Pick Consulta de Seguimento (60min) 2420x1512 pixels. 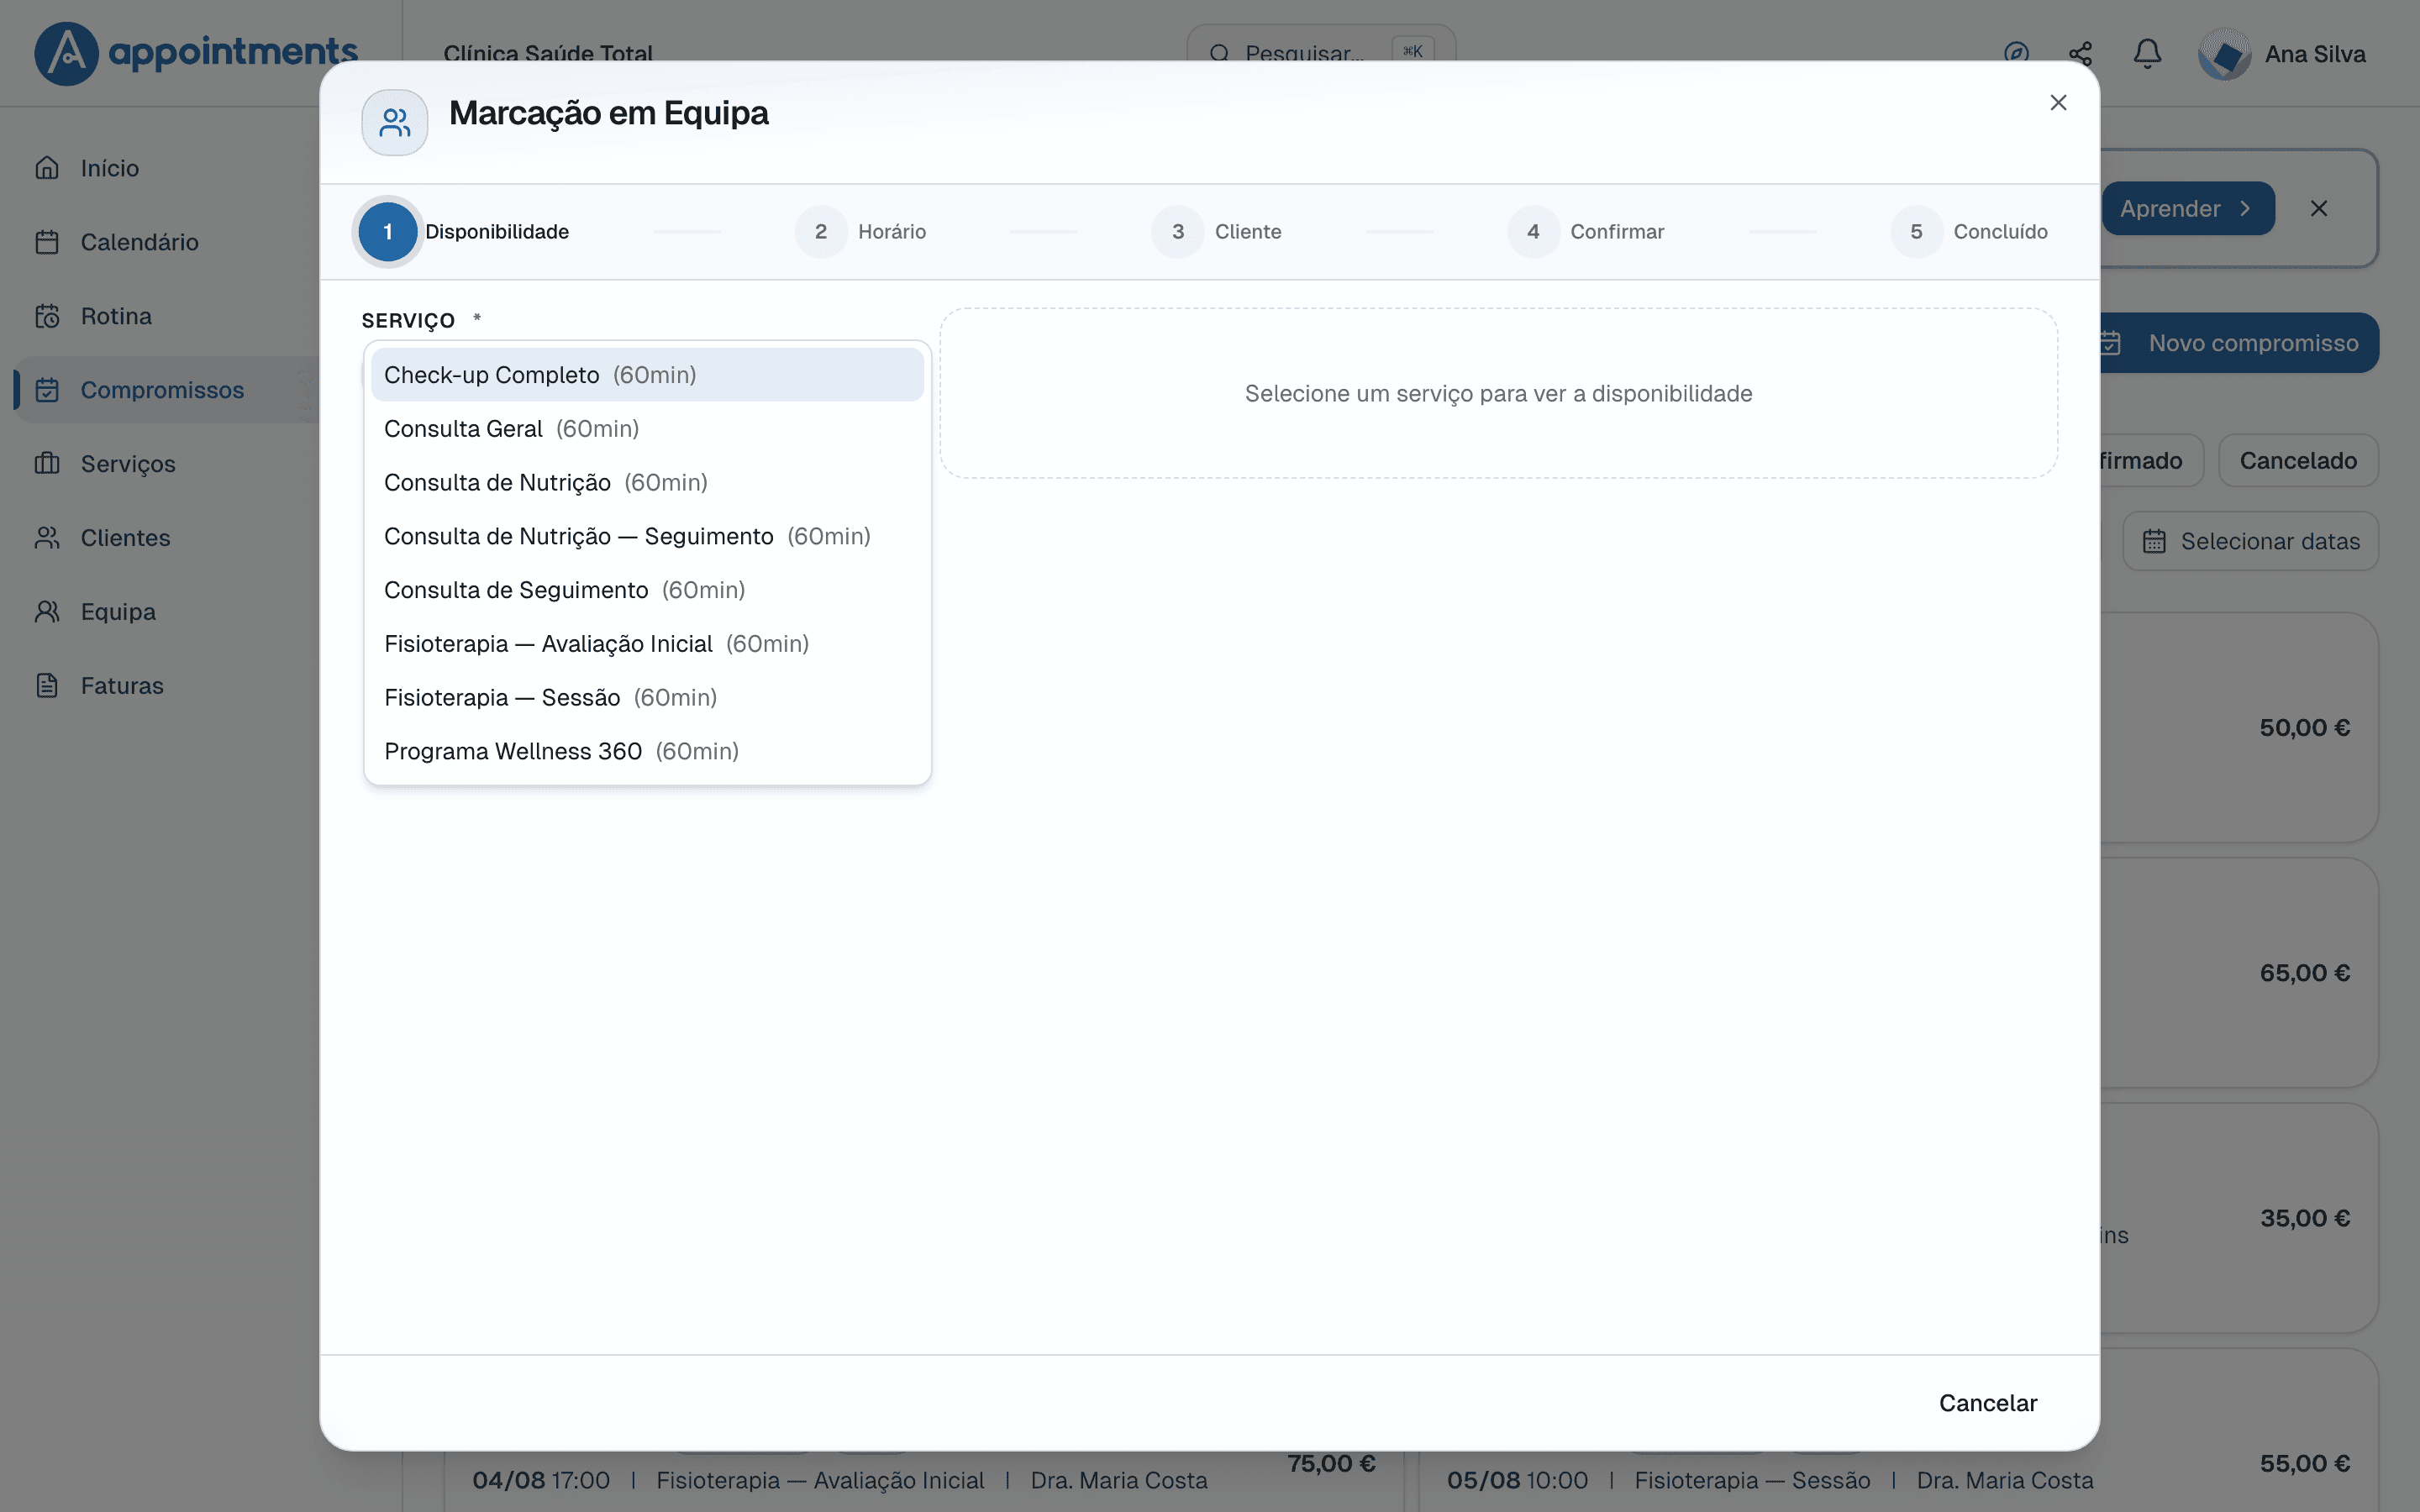tap(647, 590)
